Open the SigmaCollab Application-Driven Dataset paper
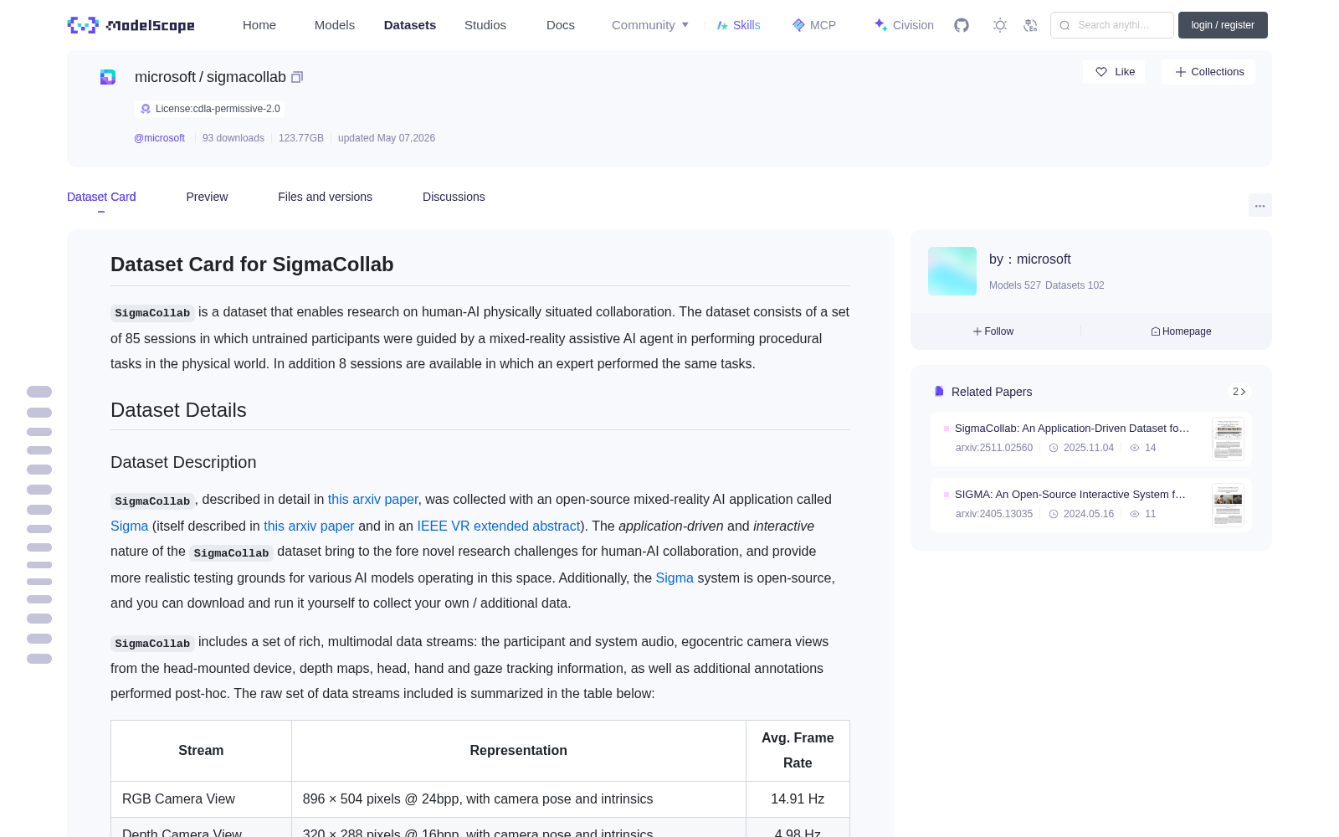The height and width of the screenshot is (837, 1339). tap(1072, 429)
